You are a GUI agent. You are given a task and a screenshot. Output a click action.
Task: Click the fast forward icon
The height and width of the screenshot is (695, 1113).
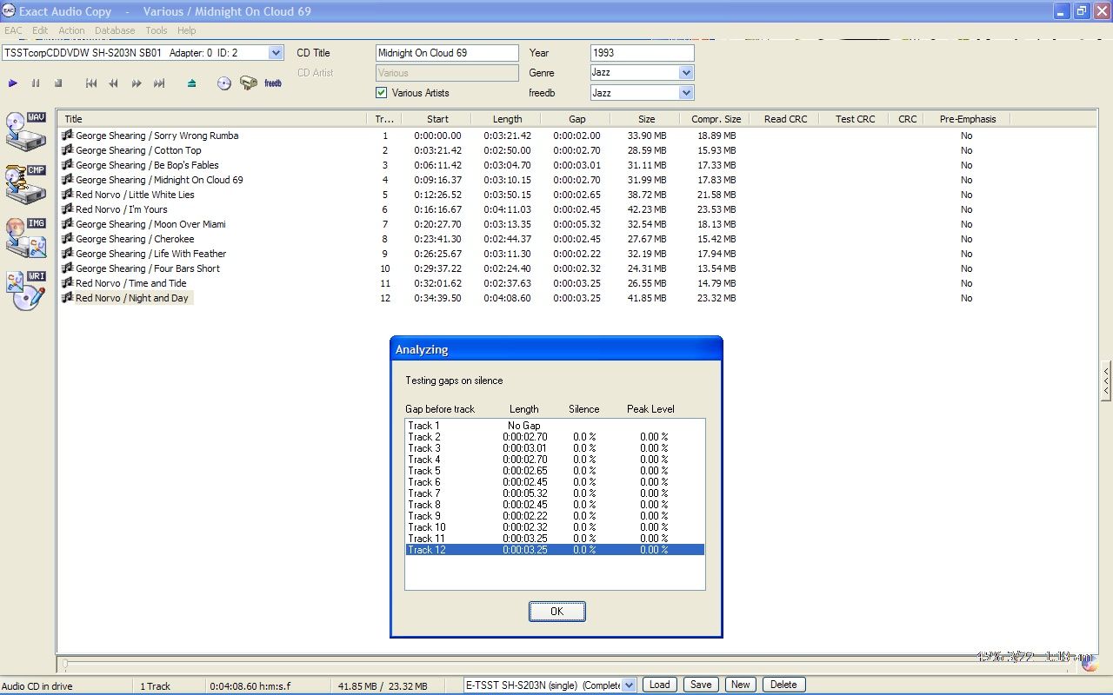(137, 83)
